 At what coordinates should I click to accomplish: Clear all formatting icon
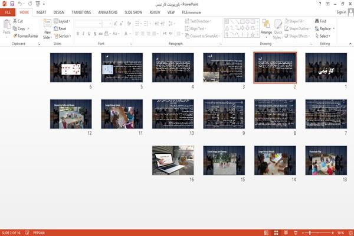tap(129, 24)
